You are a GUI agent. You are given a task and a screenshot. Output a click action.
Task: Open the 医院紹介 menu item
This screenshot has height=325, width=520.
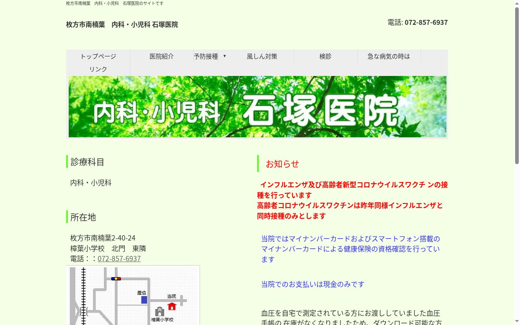[x=162, y=56]
